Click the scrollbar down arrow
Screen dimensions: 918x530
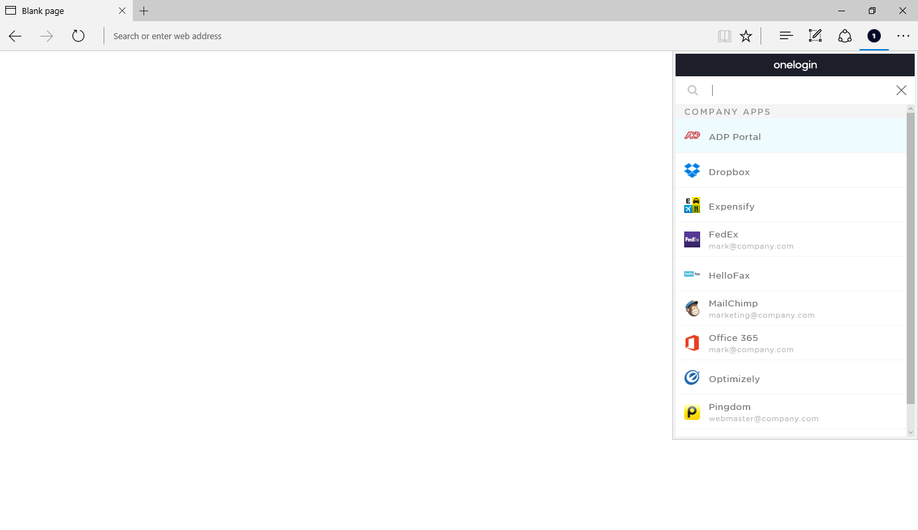tap(911, 432)
